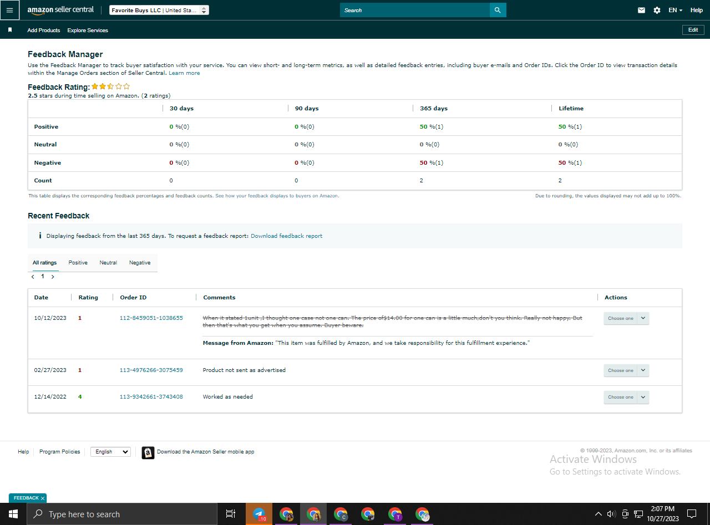
Task: Click the 02/27/2023 date cell
Action: 50,370
